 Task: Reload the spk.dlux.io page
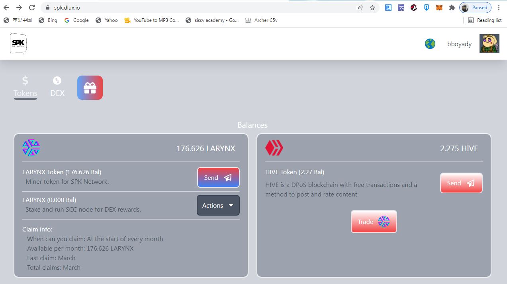pyautogui.click(x=32, y=8)
